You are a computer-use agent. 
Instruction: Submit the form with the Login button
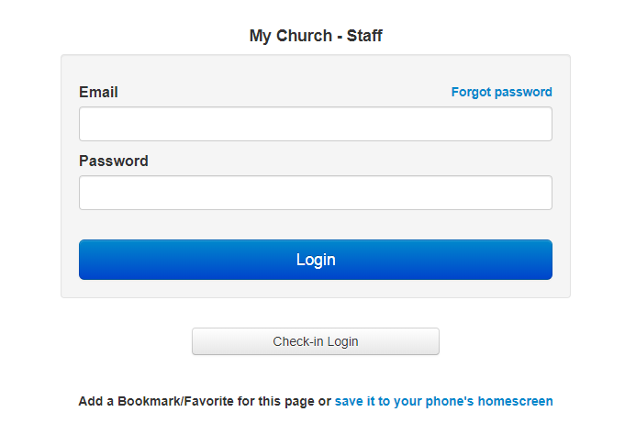315,260
